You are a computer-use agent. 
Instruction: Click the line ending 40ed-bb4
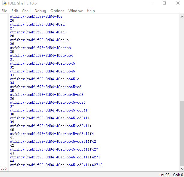coord(41,56)
